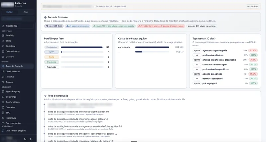
Task: Click the logout arrow icon
Action: tap(31, 139)
